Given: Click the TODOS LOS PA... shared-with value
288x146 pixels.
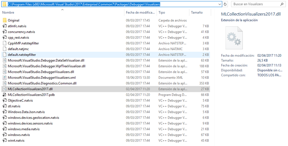Looking at the screenshot, I should [269, 75].
